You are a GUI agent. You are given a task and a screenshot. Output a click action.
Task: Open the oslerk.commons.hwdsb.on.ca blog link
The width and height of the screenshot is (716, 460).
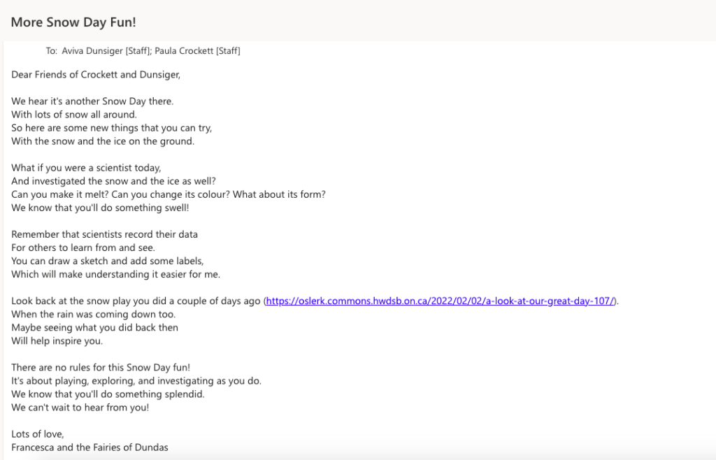441,301
